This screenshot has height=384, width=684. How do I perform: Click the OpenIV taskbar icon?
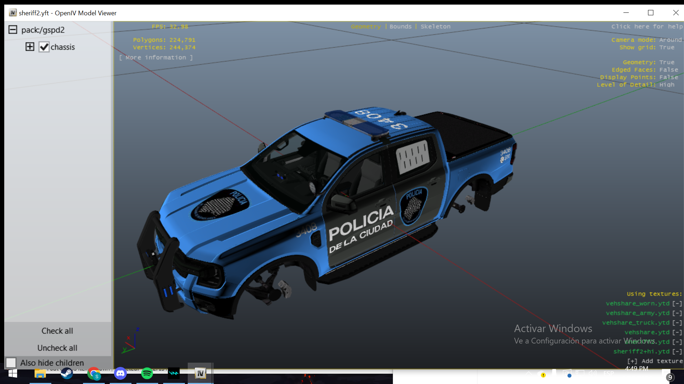point(200,373)
